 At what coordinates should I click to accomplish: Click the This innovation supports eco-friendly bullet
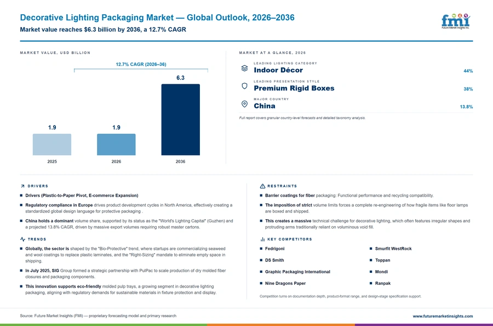121,289
